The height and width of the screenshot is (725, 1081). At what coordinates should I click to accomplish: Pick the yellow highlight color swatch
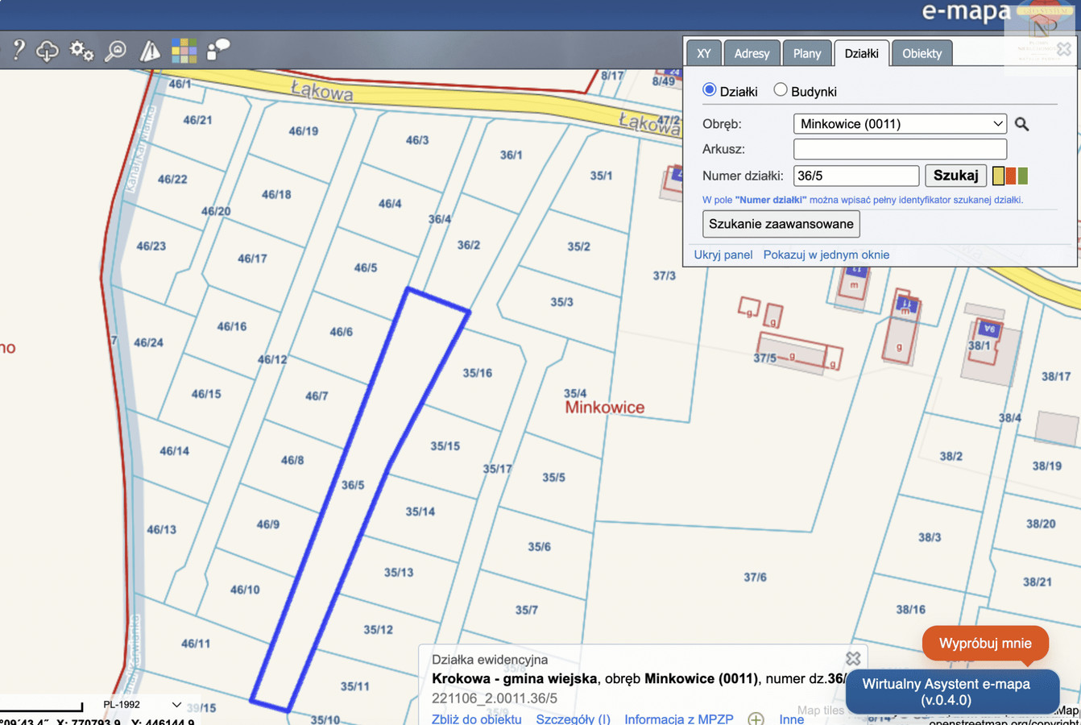click(x=999, y=176)
